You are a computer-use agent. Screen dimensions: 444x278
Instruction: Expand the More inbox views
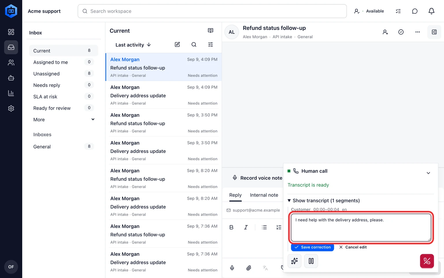pos(64,120)
